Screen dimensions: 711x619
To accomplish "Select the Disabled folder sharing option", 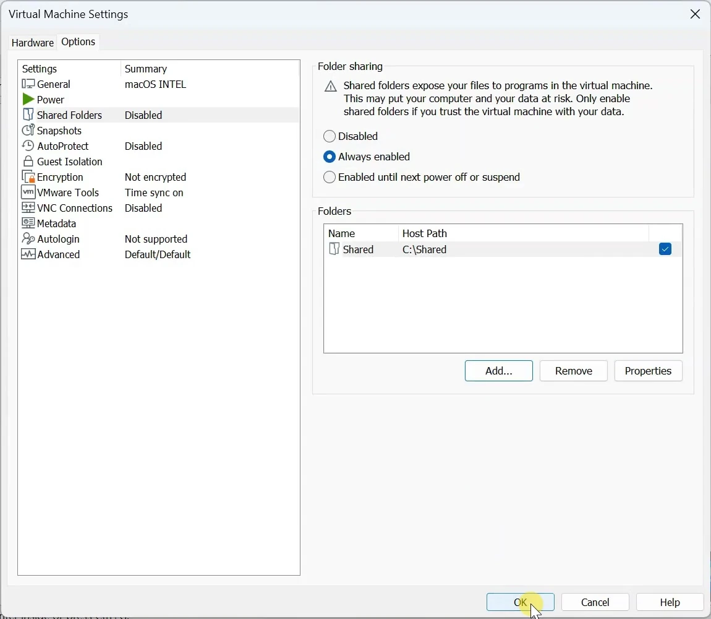I will tap(329, 136).
